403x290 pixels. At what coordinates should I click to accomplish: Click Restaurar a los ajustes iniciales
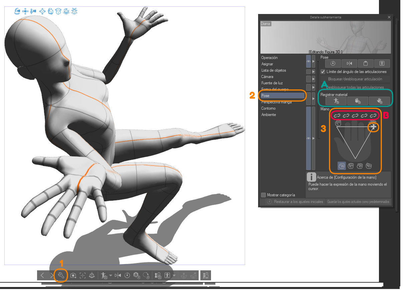point(295,202)
